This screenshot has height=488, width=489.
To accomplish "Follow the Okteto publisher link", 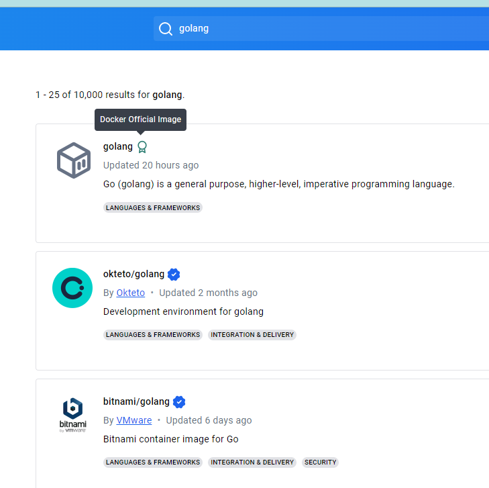I will pos(131,293).
